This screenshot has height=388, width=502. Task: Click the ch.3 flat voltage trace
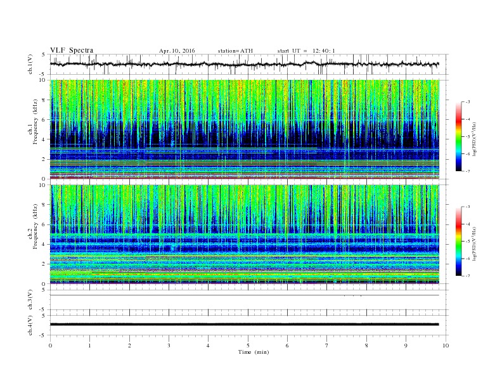point(244,295)
